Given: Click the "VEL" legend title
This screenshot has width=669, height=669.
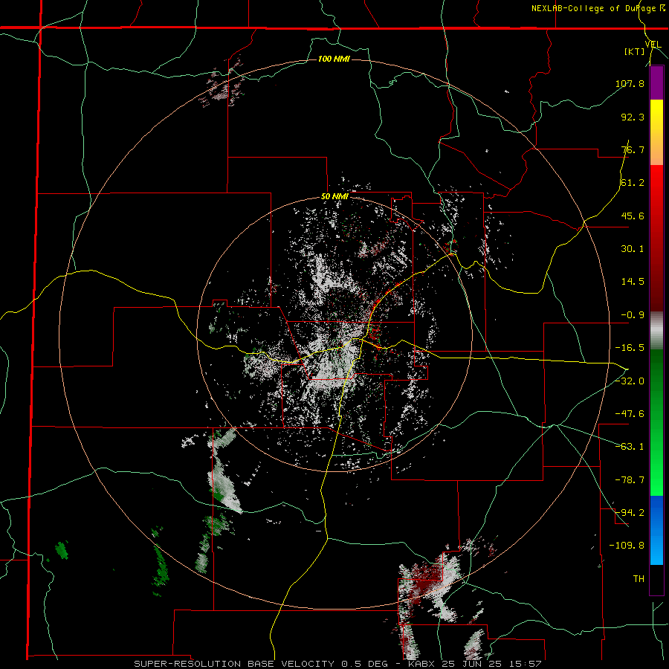Looking at the screenshot, I should tap(653, 44).
